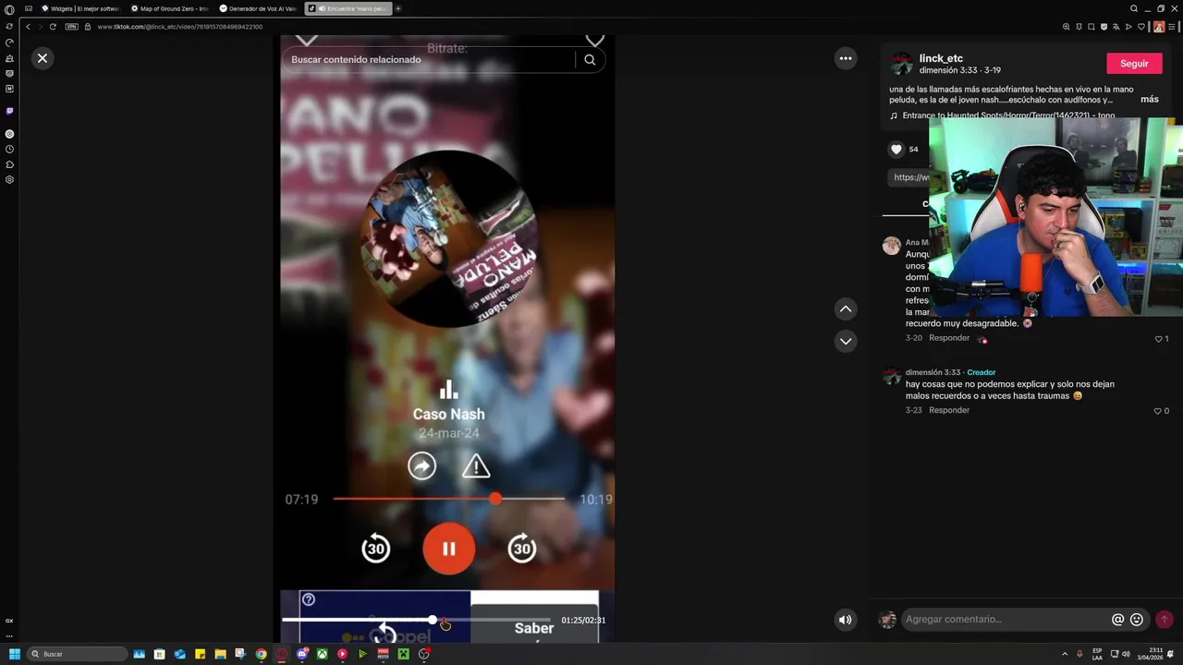
Task: Click the red send comment arrow
Action: 1165,620
